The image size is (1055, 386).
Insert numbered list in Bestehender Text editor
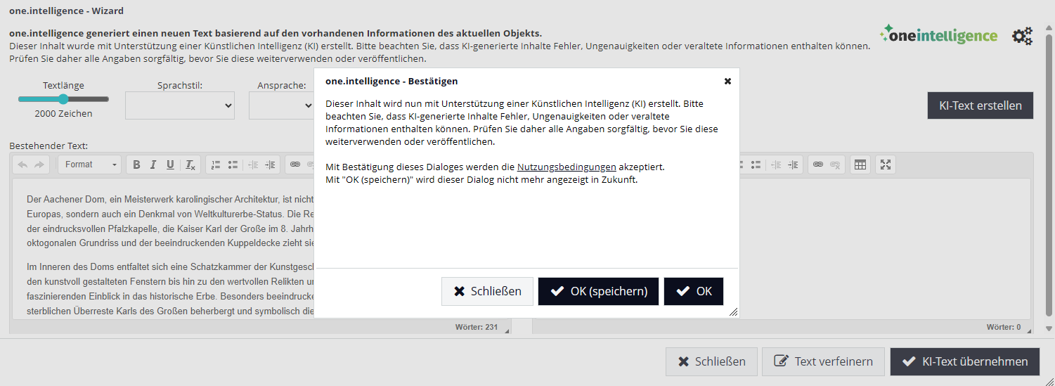click(216, 165)
